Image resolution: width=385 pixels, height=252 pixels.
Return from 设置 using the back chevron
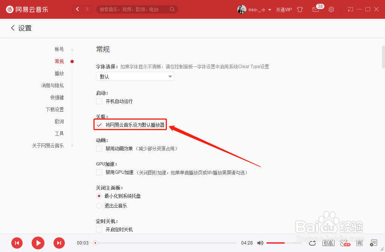13,28
